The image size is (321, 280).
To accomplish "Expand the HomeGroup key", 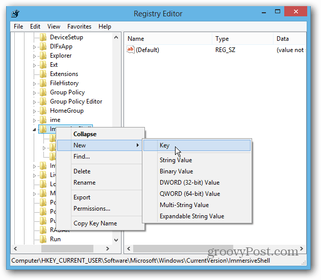I will point(34,111).
